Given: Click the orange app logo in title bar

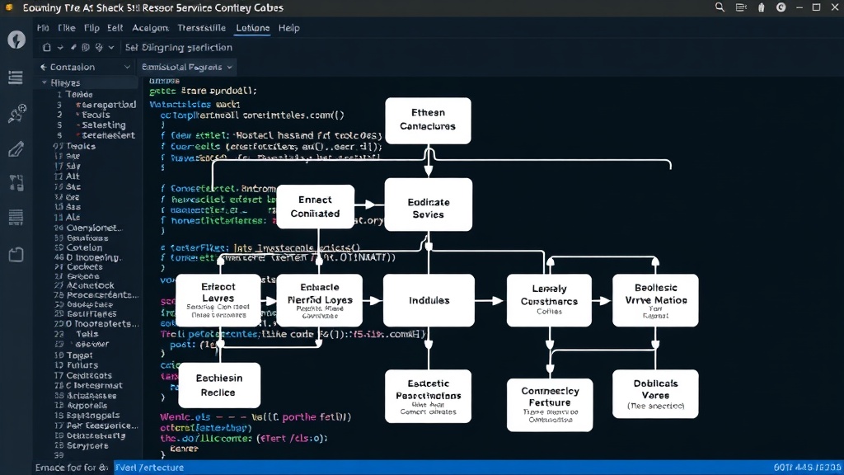Looking at the screenshot, I should pyautogui.click(x=9, y=7).
